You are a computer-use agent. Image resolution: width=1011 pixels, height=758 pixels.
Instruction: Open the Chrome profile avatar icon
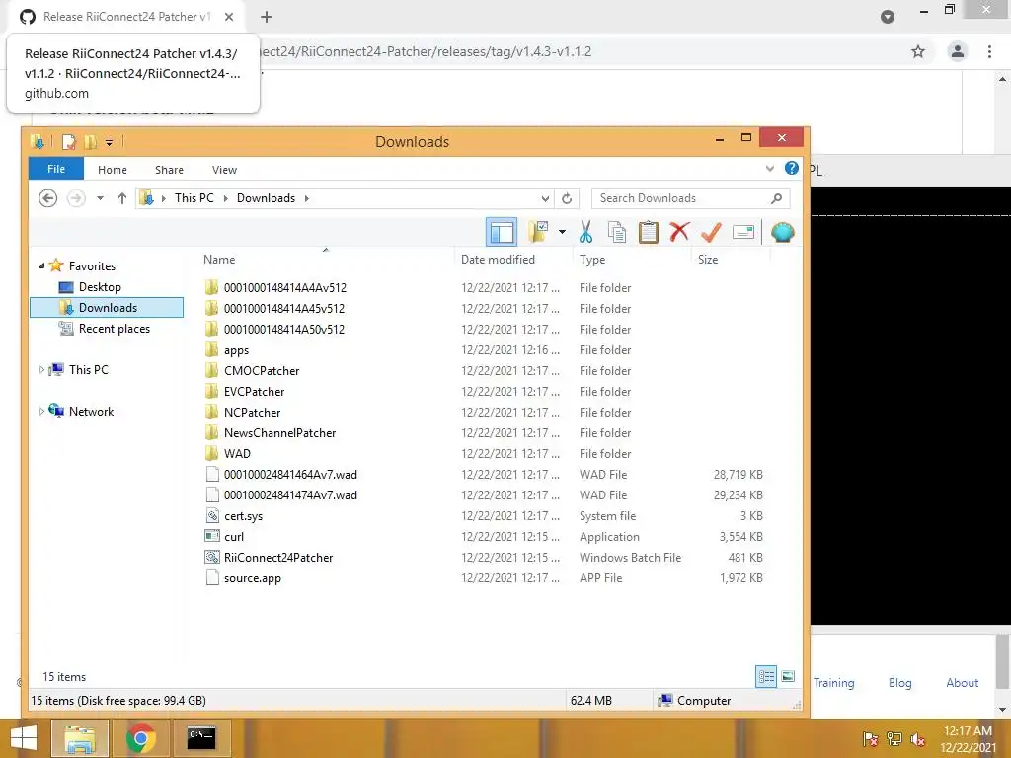[958, 51]
